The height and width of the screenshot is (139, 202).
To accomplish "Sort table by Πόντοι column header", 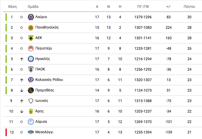I will (189, 7).
